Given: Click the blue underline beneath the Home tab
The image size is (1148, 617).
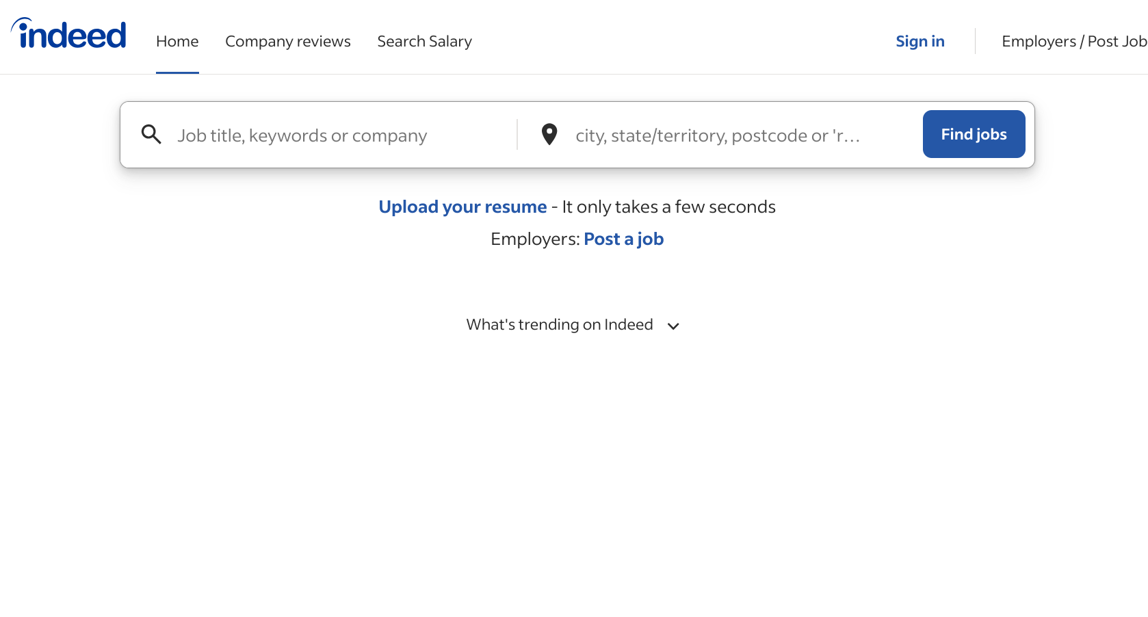Looking at the screenshot, I should click(x=177, y=73).
